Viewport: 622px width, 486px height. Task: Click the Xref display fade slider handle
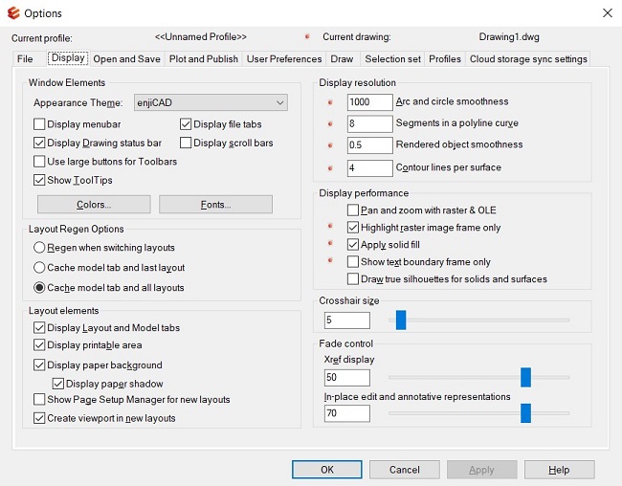[525, 377]
